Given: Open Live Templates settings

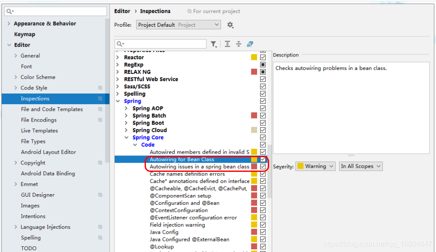Looking at the screenshot, I should tap(39, 131).
